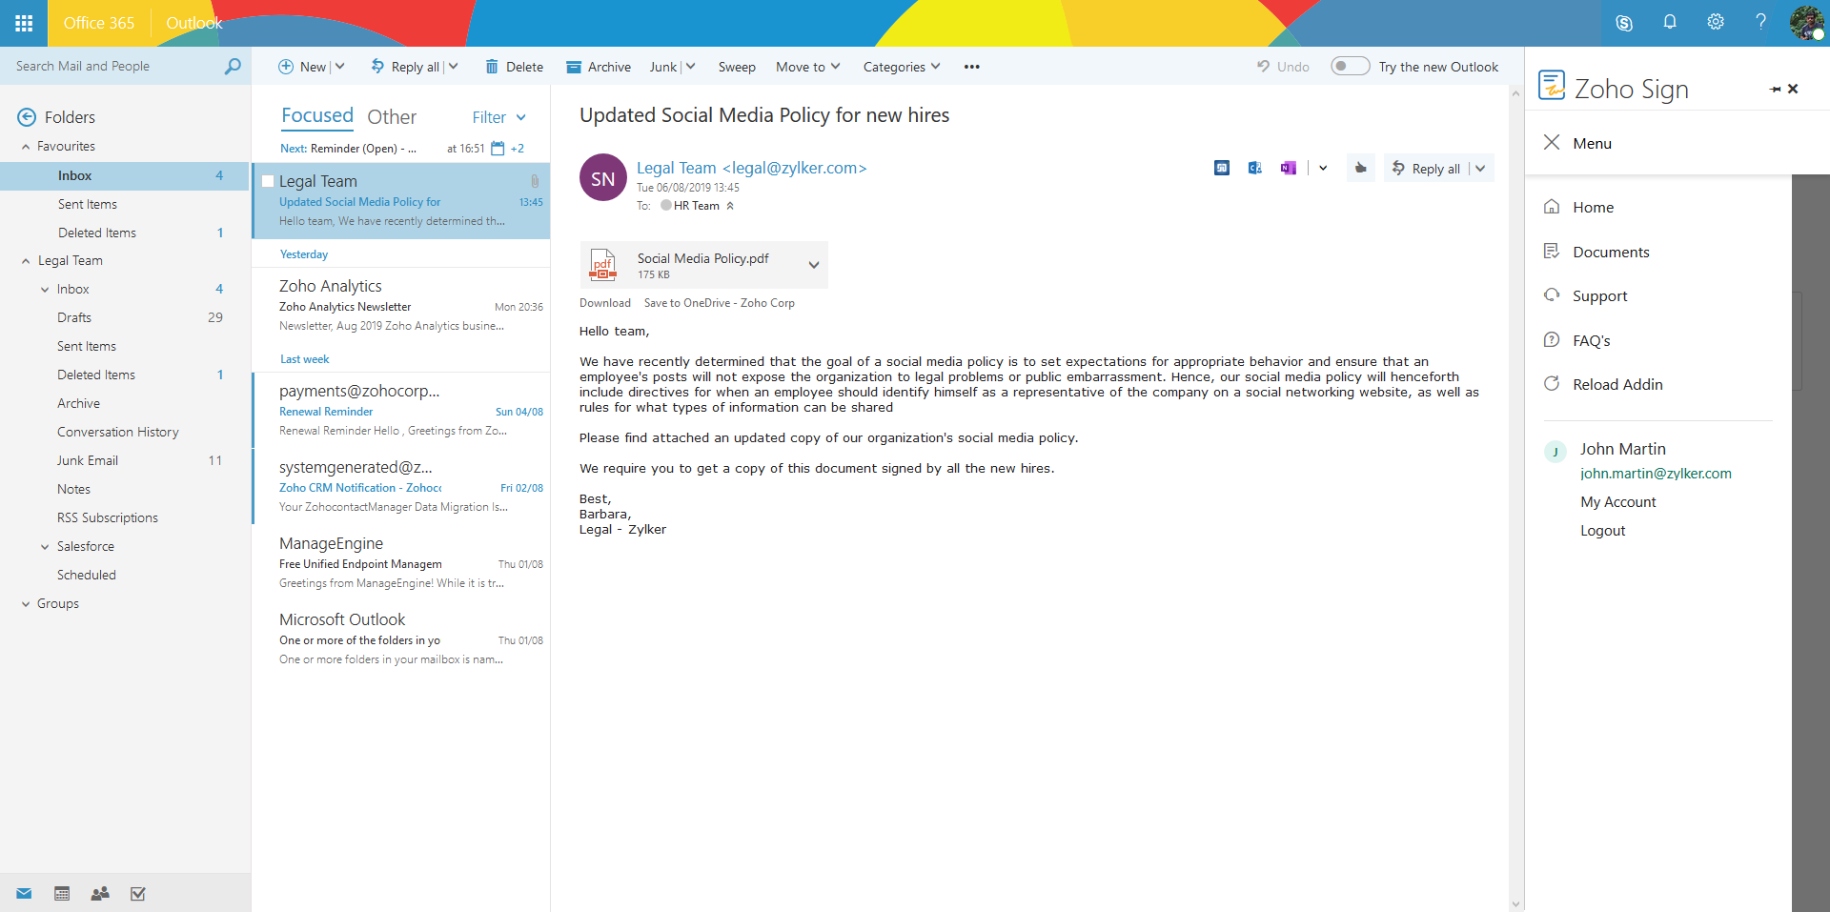Open the New dropdown arrow
This screenshot has width=1830, height=912.
(x=340, y=66)
